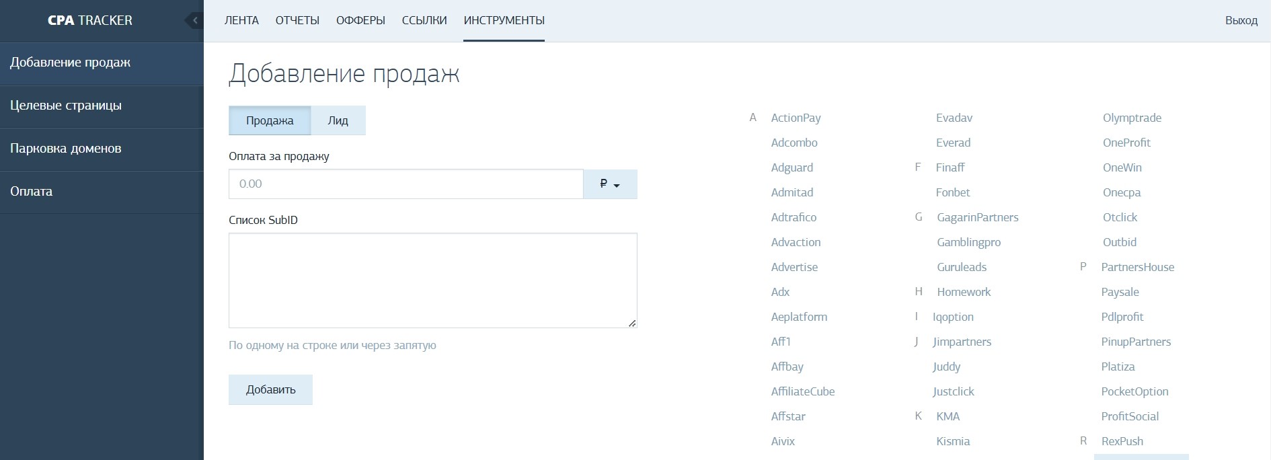Open the ССЫЛКИ tab
The height and width of the screenshot is (460, 1271).
(x=424, y=20)
